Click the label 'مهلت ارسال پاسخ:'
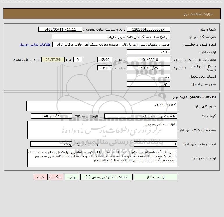 click(x=202, y=60)
